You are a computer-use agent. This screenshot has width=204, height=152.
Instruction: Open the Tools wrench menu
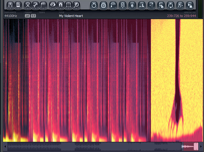35,5
